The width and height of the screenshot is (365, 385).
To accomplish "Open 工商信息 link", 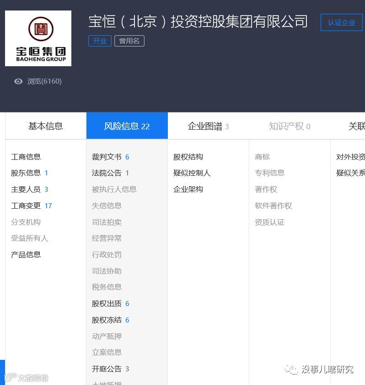I will point(26,157).
